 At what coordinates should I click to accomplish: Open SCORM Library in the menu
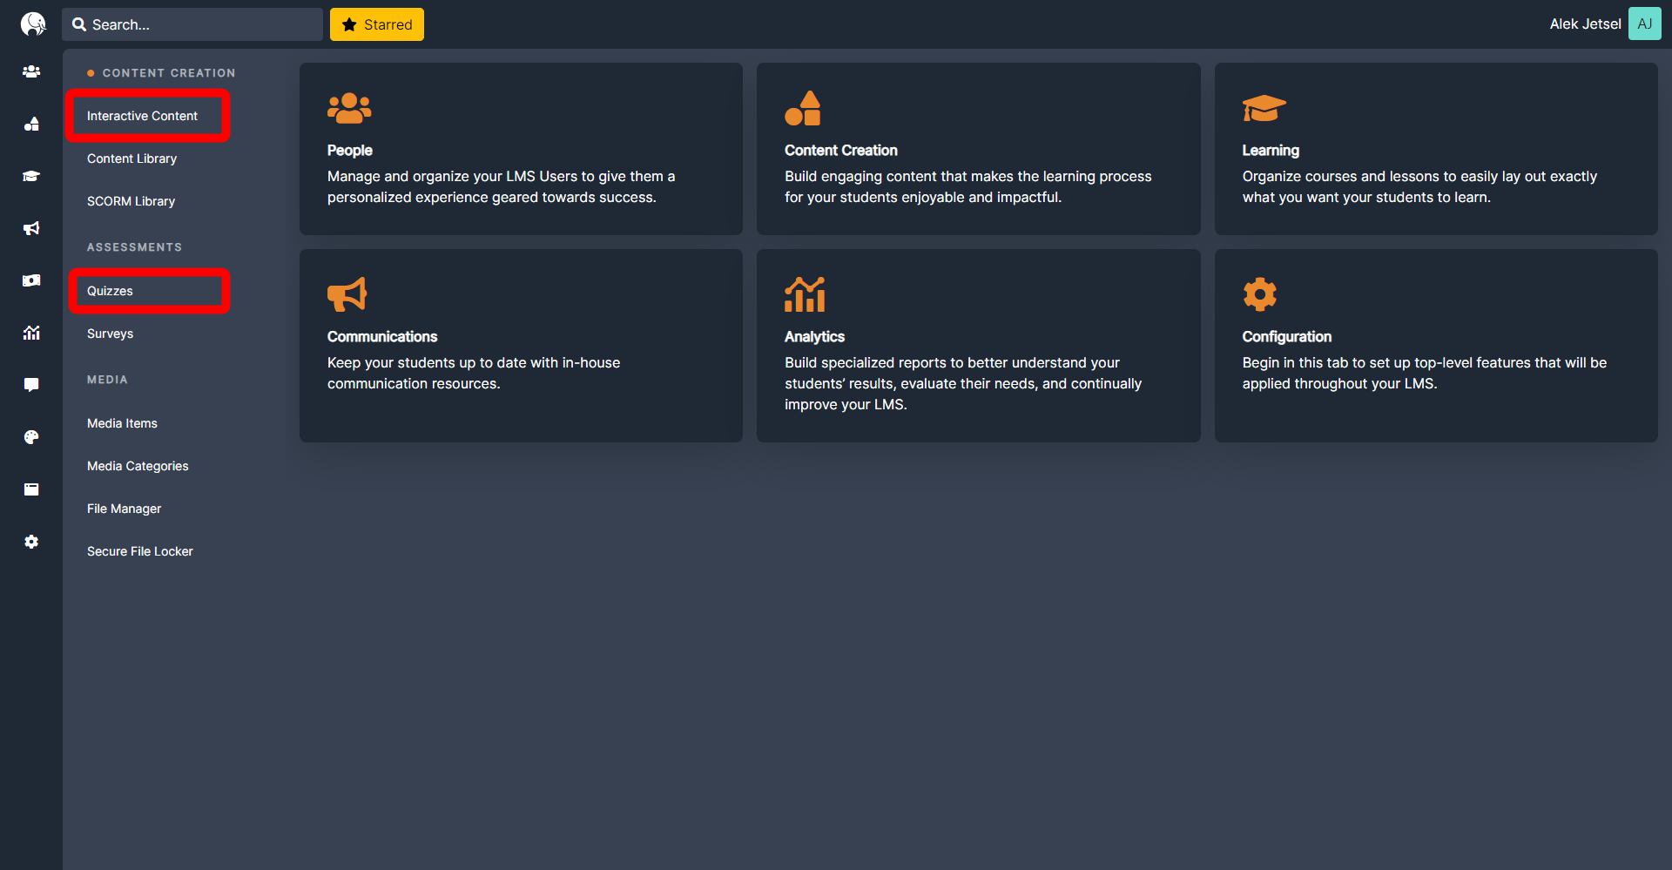131,201
